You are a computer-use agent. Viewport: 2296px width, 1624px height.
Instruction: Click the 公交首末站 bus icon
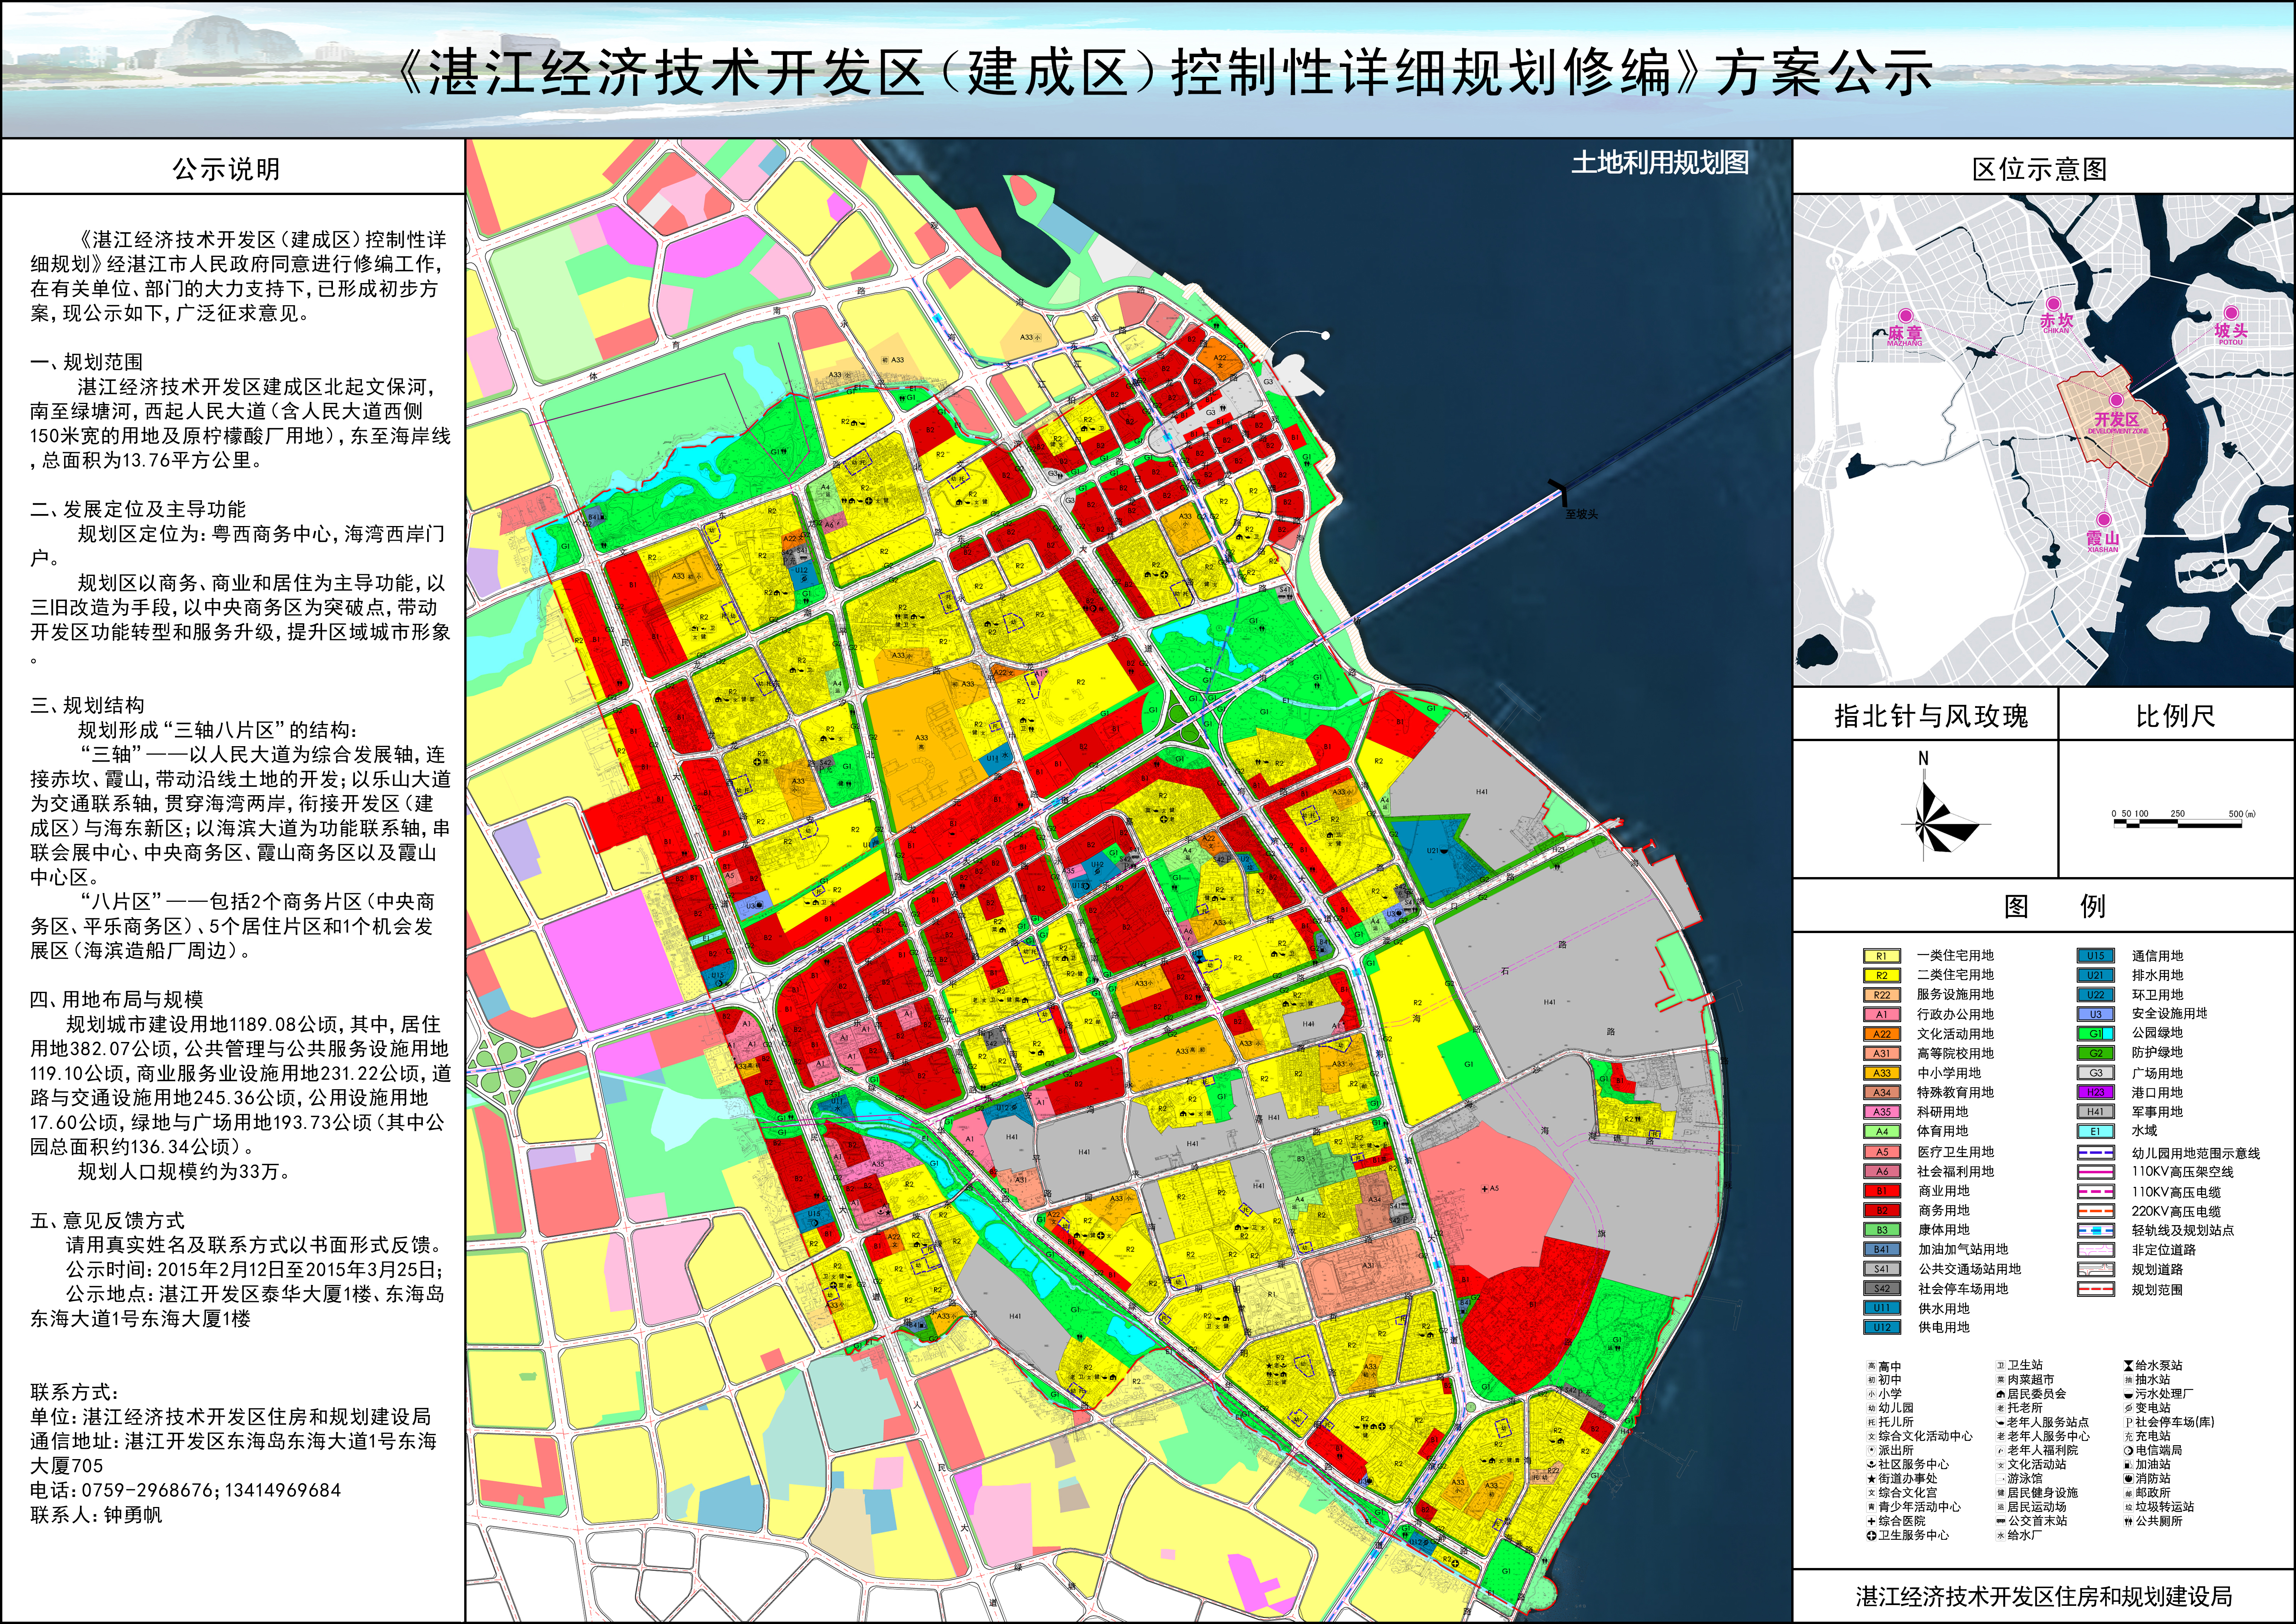tap(2000, 1520)
